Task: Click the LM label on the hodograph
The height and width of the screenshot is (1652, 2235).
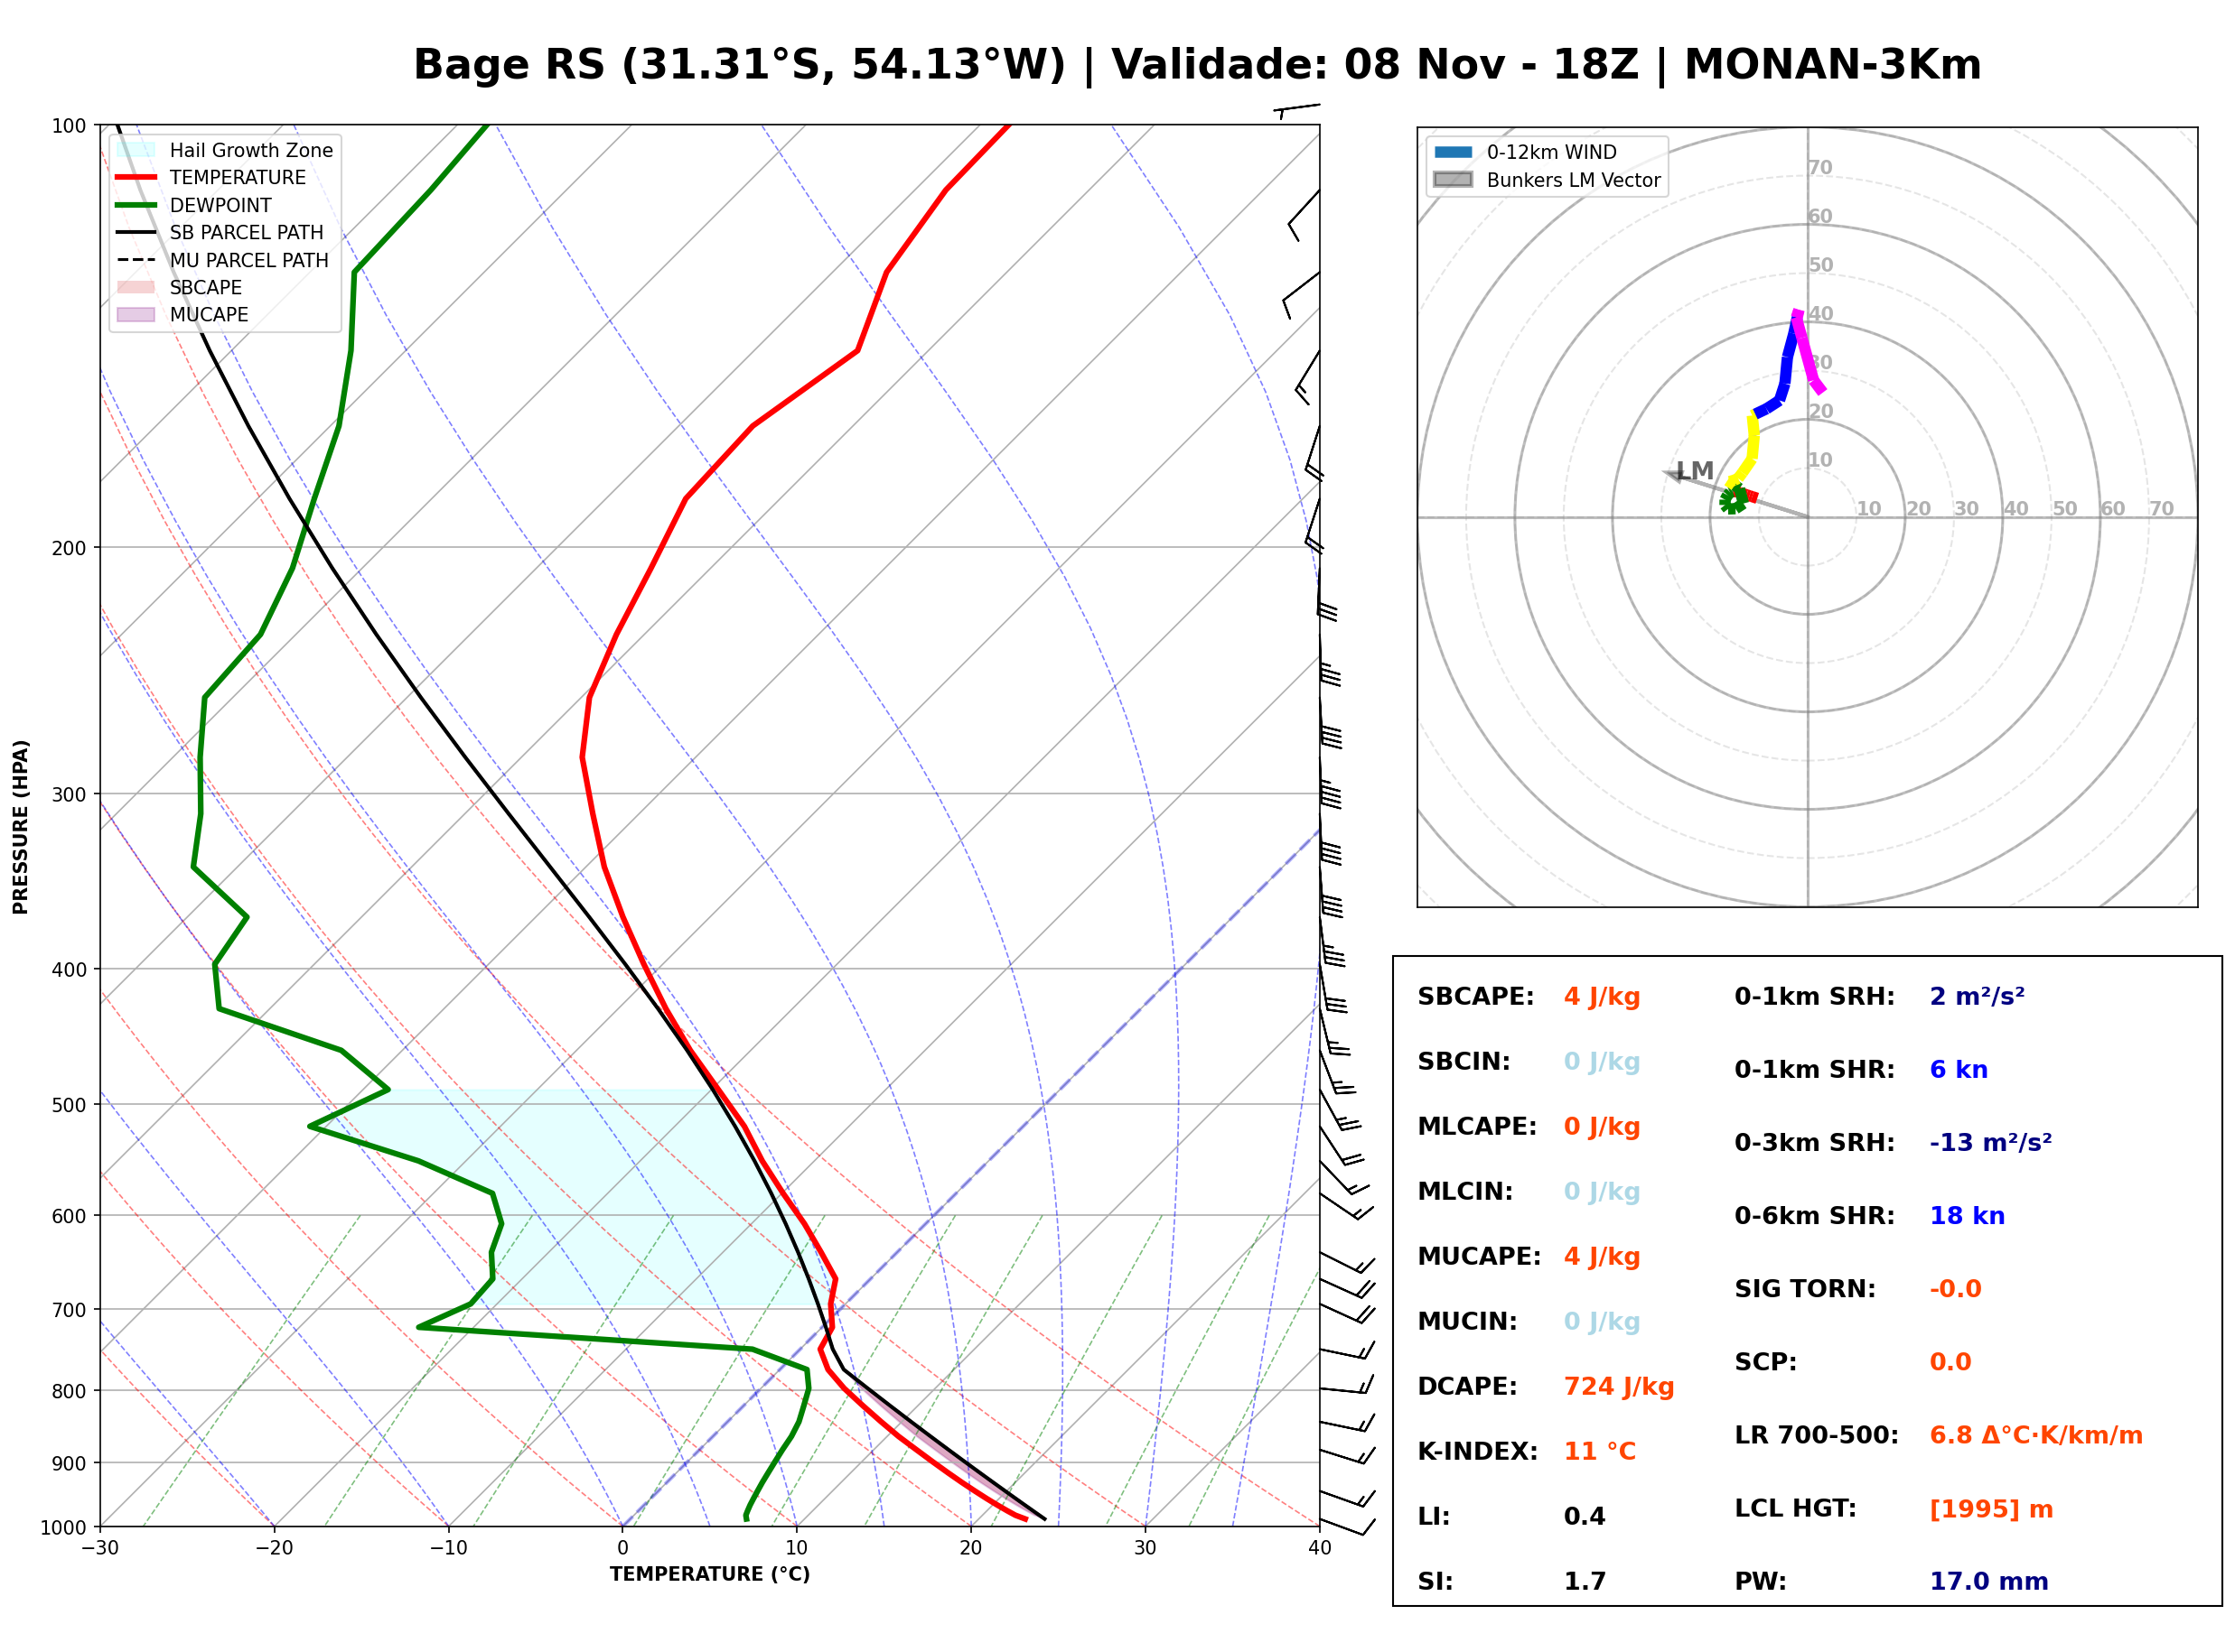Action: click(1696, 470)
